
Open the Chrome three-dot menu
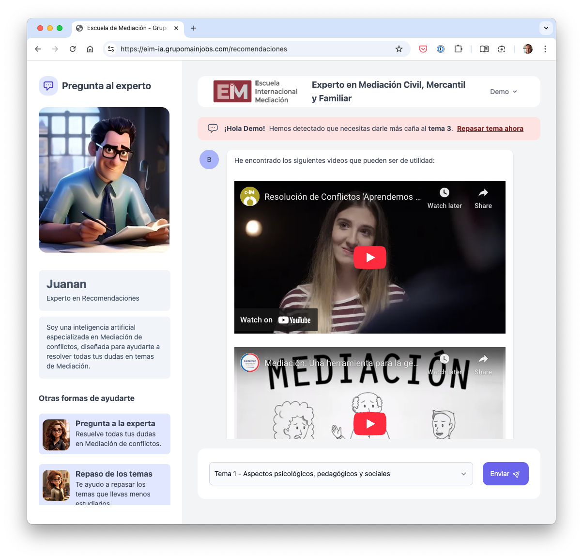click(545, 49)
